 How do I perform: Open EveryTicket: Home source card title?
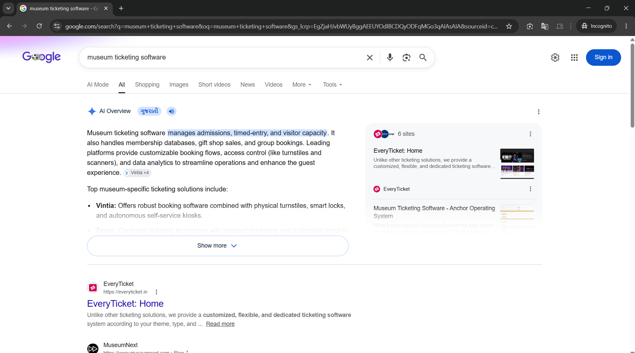(x=398, y=151)
